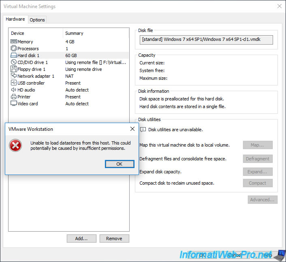Select the Processors row label

coord(28,49)
